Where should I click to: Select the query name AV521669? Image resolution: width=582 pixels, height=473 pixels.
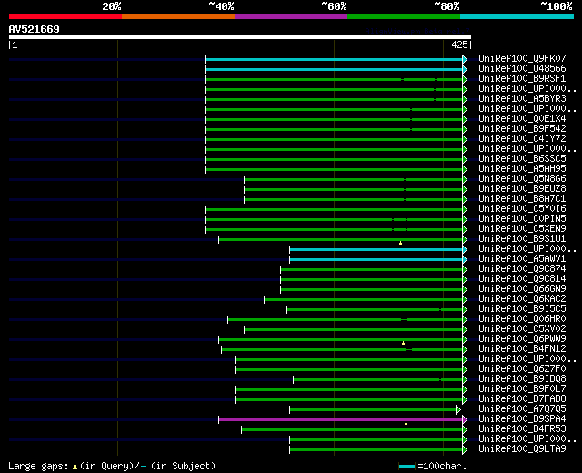35,29
